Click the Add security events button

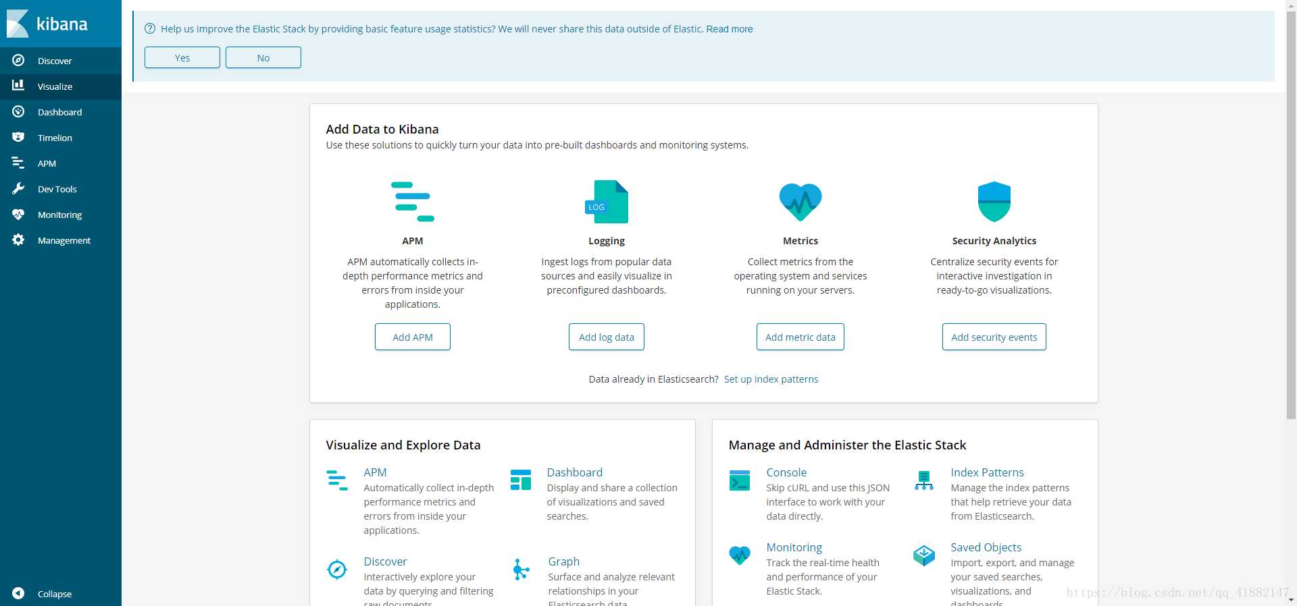994,337
